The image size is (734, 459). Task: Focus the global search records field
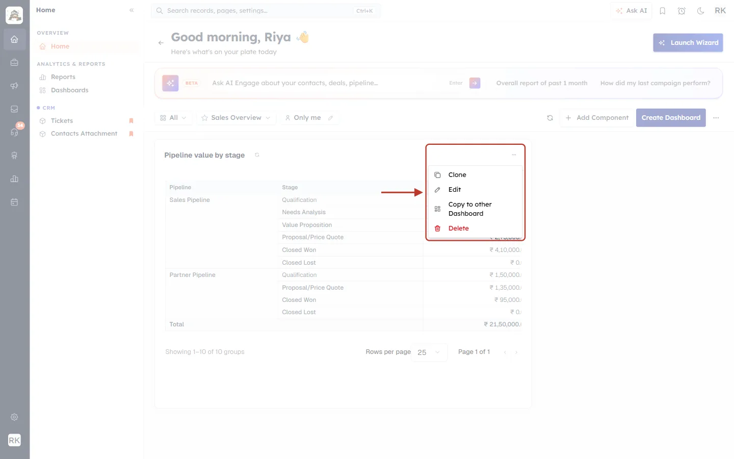click(x=266, y=11)
